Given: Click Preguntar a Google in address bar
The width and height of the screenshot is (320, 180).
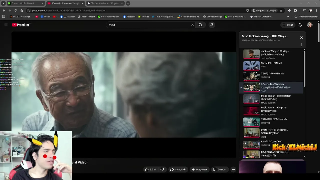Looking at the screenshot, I should click(264, 10).
